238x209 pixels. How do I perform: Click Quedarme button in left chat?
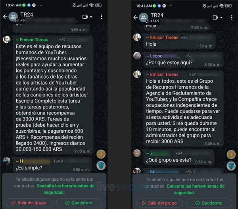(79, 203)
